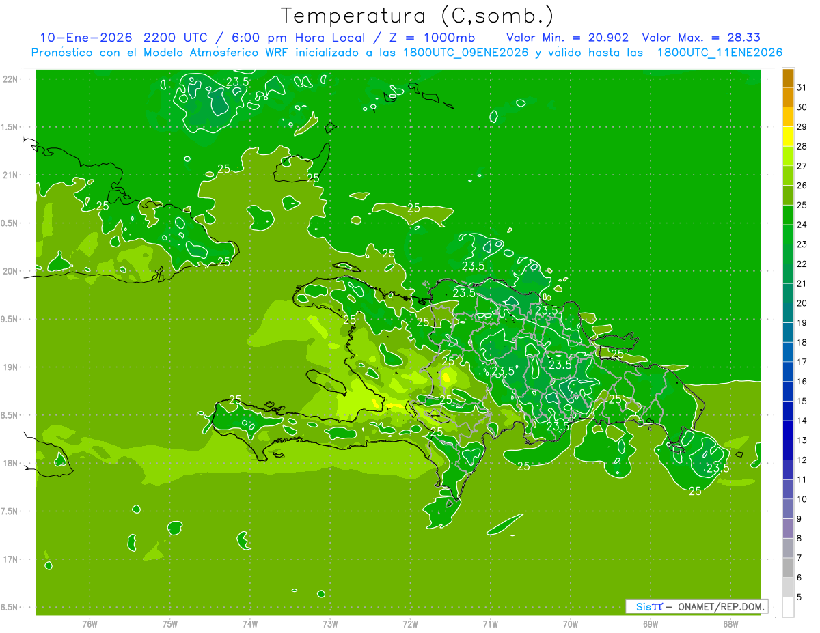This screenshot has width=820, height=633.
Task: Click the legend value 6
Action: pyautogui.click(x=799, y=577)
